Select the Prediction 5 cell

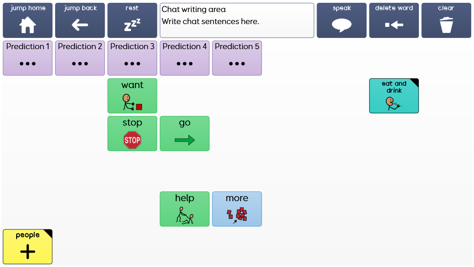[x=237, y=58]
